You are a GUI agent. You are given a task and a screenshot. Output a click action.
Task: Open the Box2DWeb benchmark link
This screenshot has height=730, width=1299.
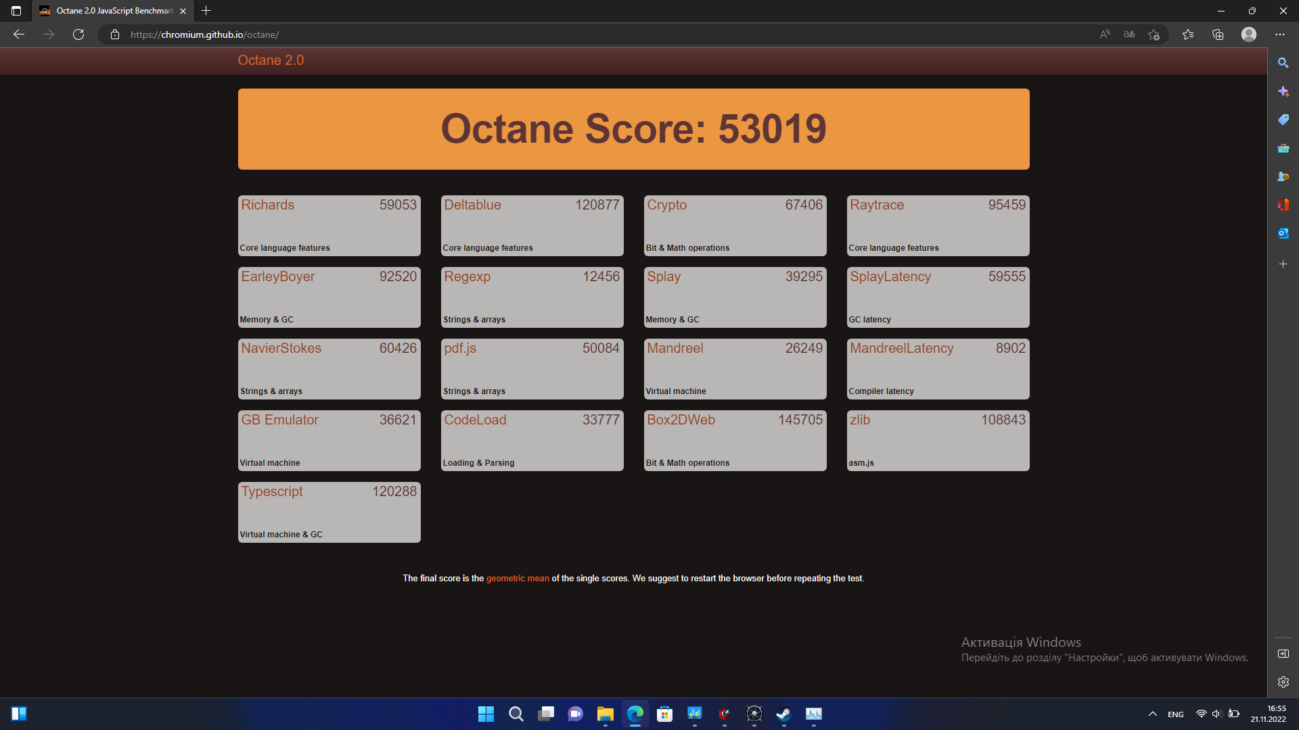[x=681, y=420]
